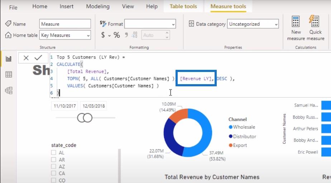Click the Samuel Ha... customer bar
Viewport: 331px width, 183px height.
[326, 105]
